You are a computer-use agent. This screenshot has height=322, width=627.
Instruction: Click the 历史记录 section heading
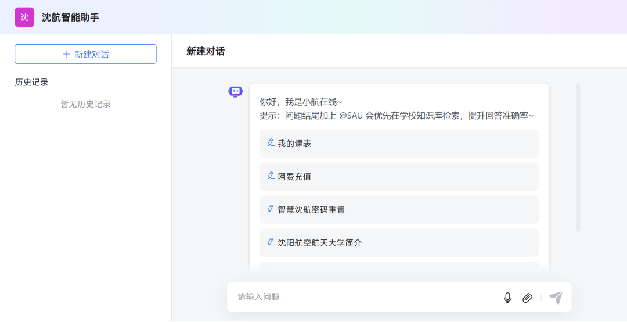32,82
